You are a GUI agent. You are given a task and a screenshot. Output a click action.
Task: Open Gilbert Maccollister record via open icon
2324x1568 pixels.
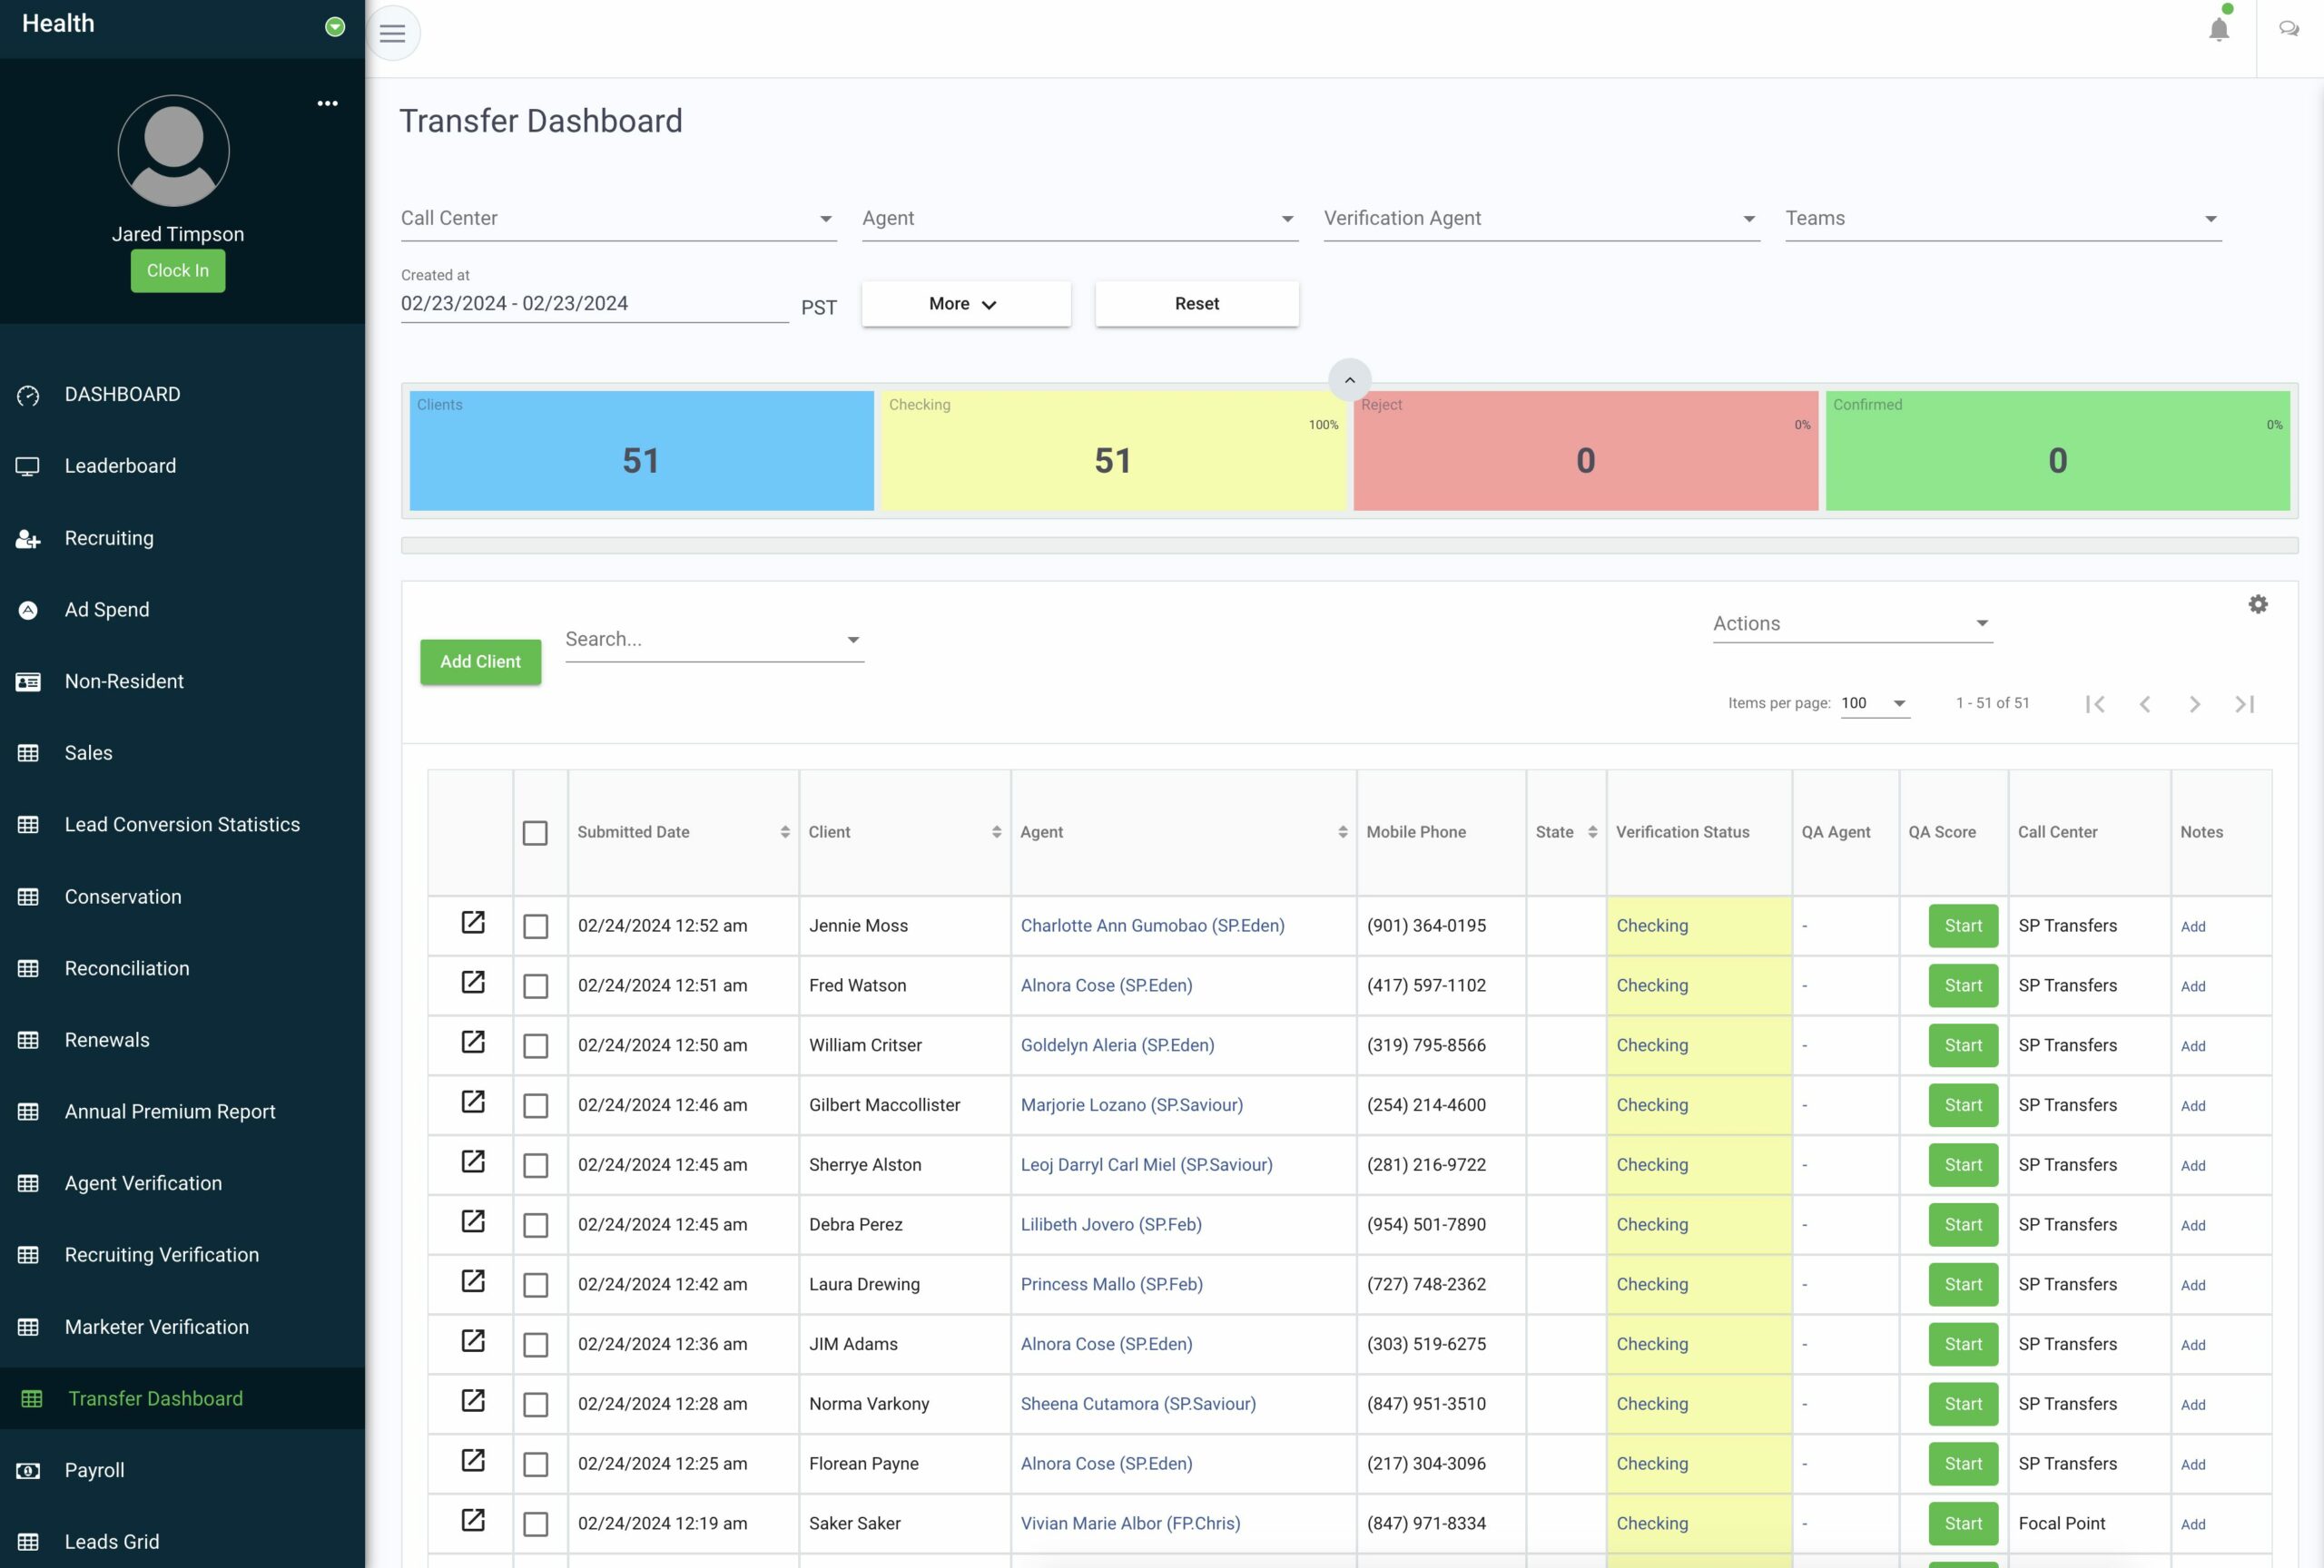[473, 1102]
